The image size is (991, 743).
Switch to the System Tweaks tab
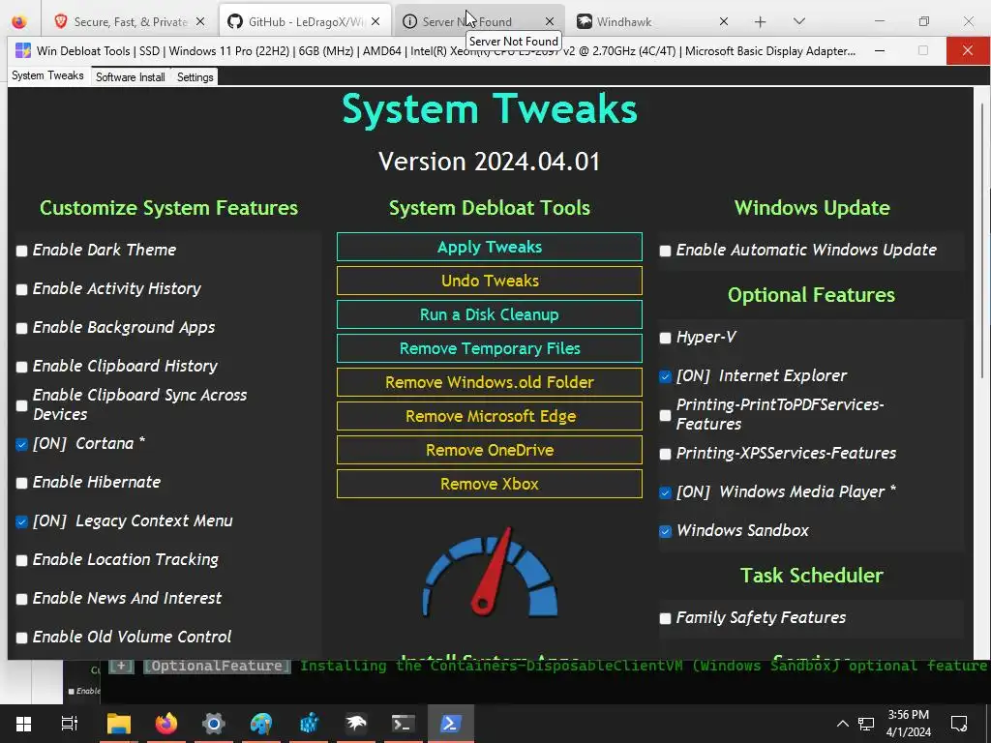coord(47,75)
